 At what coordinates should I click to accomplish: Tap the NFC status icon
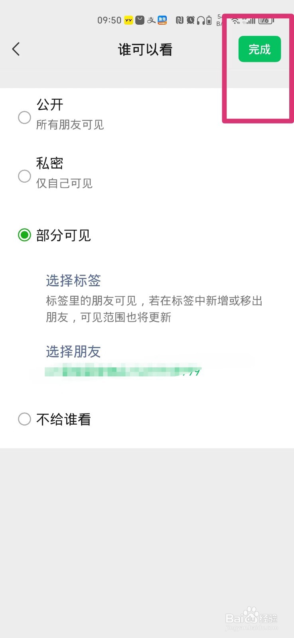click(x=180, y=20)
